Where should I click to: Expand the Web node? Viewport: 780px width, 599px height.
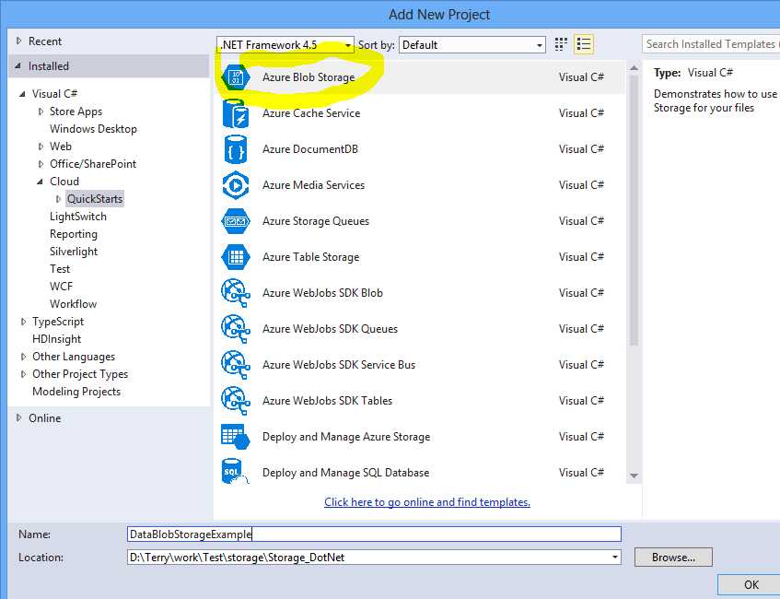[41, 147]
